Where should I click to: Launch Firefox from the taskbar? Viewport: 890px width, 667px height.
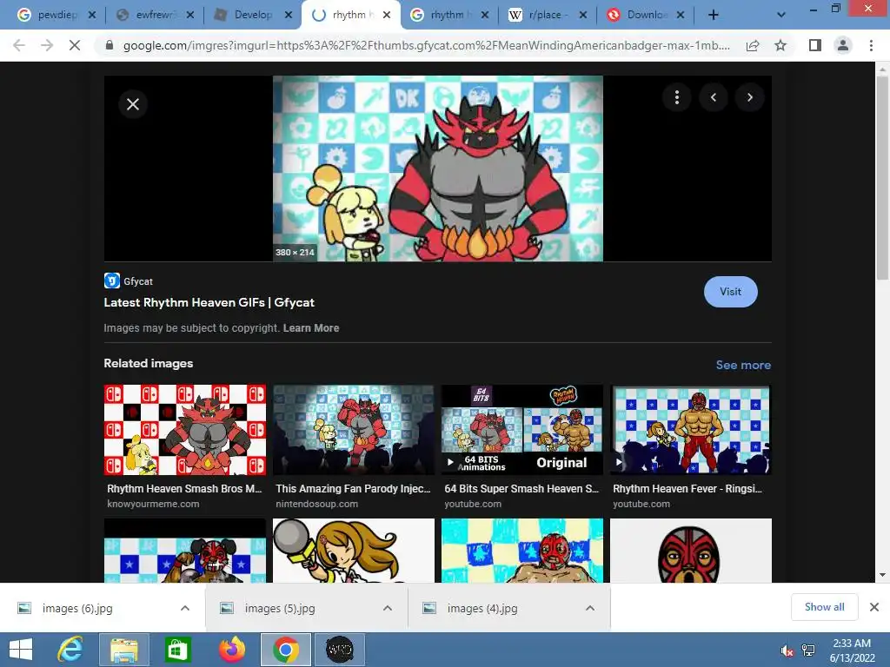tap(231, 650)
